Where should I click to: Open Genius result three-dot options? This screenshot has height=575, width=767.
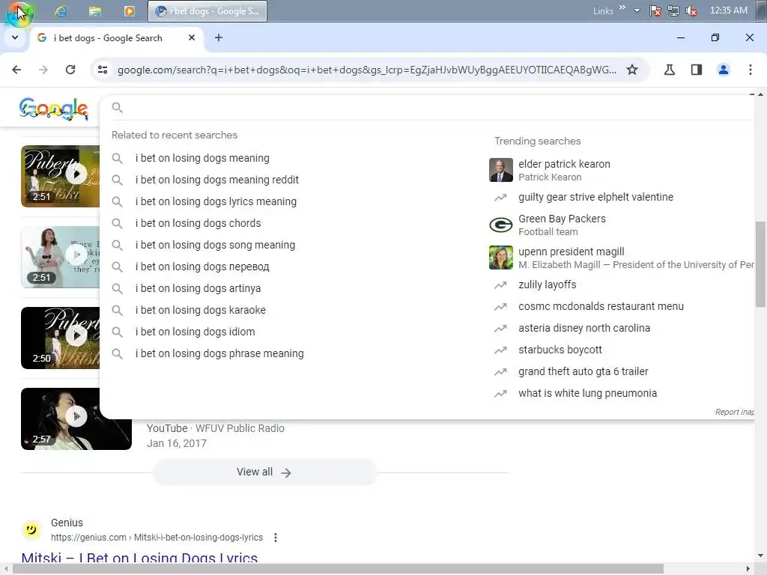[x=276, y=538]
